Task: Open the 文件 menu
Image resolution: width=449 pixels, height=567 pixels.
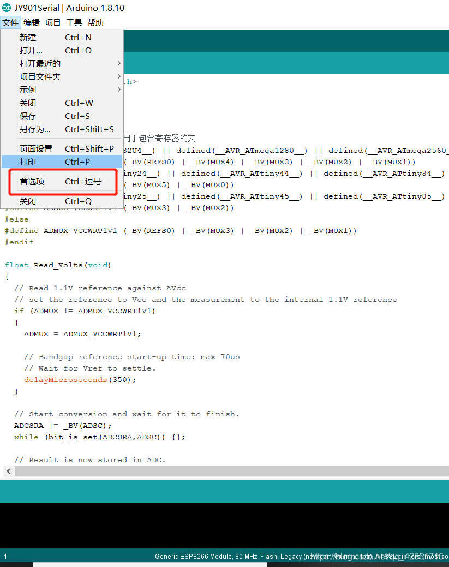Action: coord(10,23)
